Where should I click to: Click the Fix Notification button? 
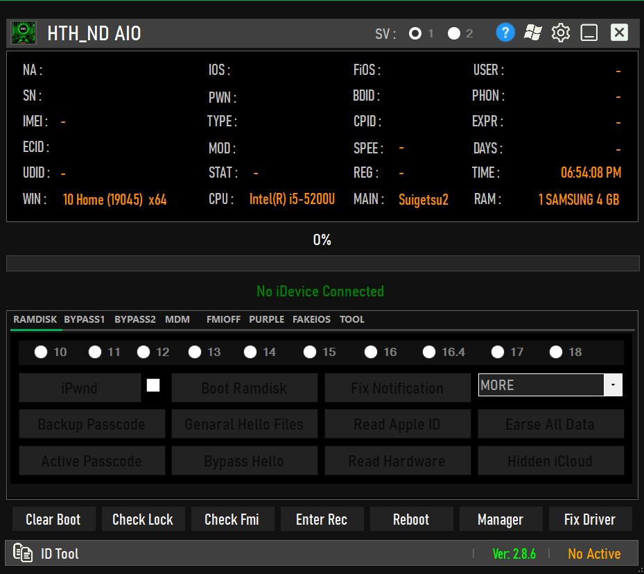(398, 388)
